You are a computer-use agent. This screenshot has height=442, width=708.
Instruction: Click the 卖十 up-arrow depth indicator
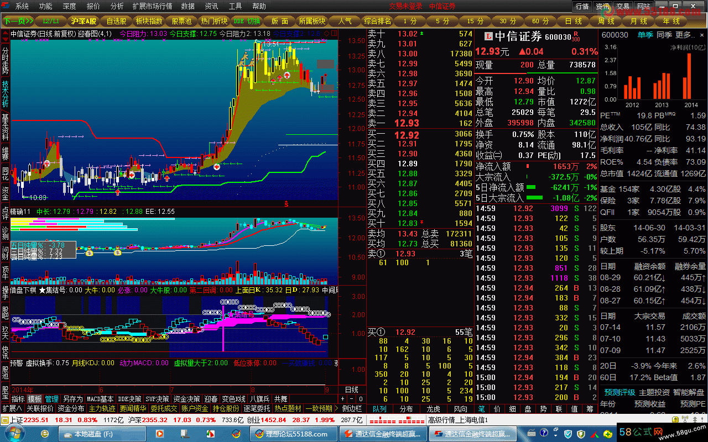click(422, 34)
